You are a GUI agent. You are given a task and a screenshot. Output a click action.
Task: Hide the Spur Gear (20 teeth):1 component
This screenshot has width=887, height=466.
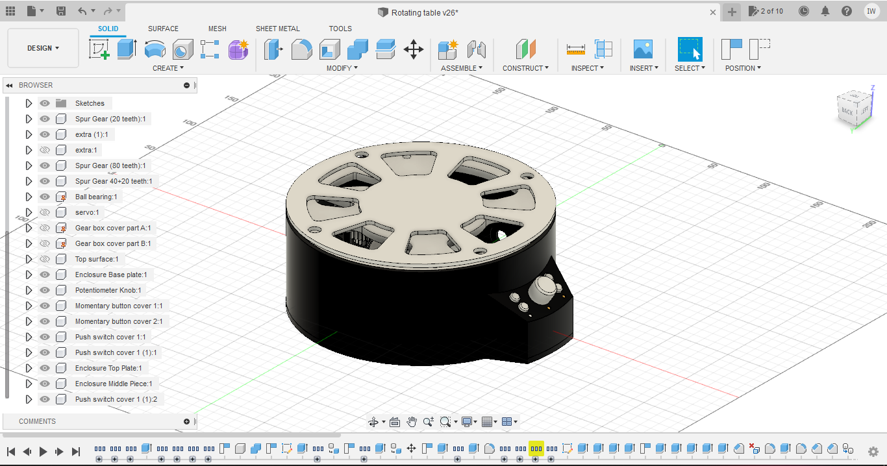(45, 119)
